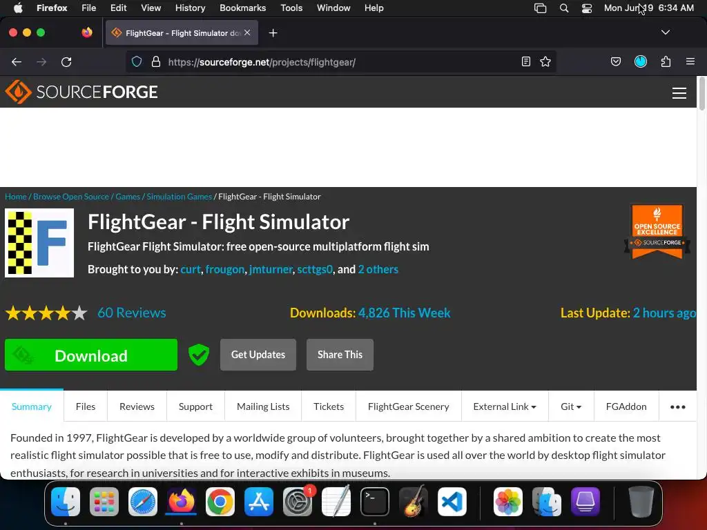
Task: Click the FlightGear project logo image
Action: coord(39,243)
